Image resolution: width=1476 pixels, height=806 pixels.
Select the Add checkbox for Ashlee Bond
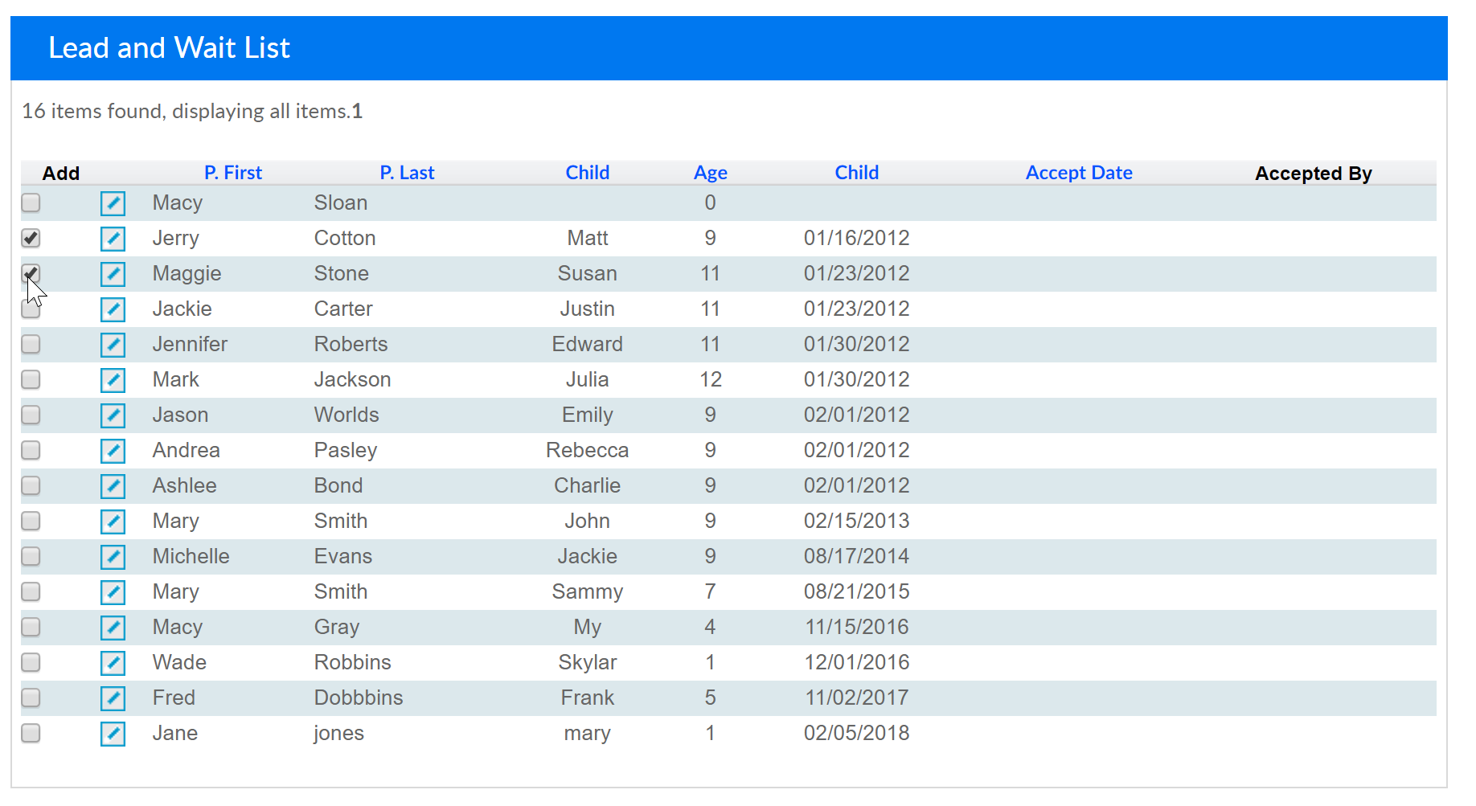[x=31, y=485]
